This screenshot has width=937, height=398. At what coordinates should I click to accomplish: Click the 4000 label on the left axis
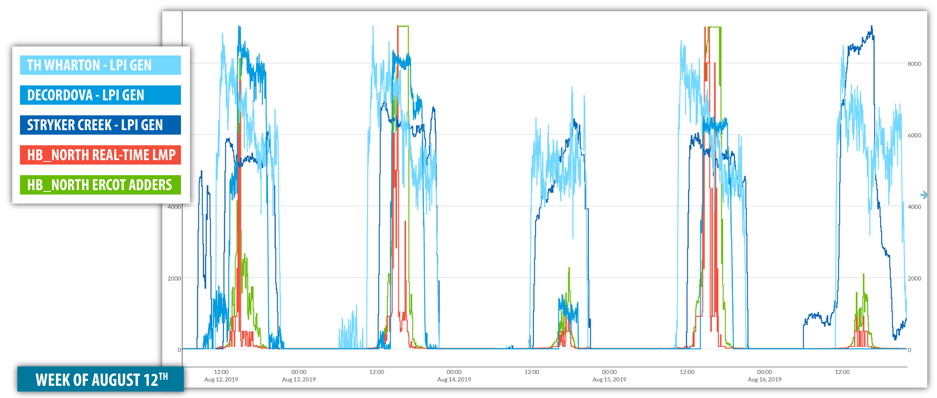click(x=174, y=207)
